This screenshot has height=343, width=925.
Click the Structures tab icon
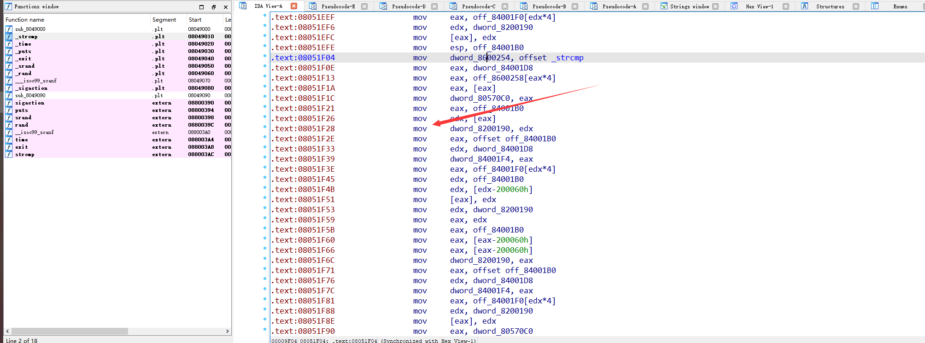pyautogui.click(x=804, y=6)
